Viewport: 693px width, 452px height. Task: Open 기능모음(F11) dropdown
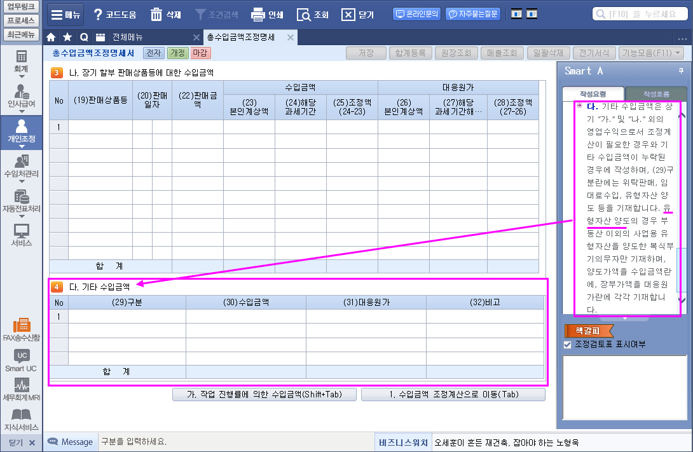tap(652, 53)
